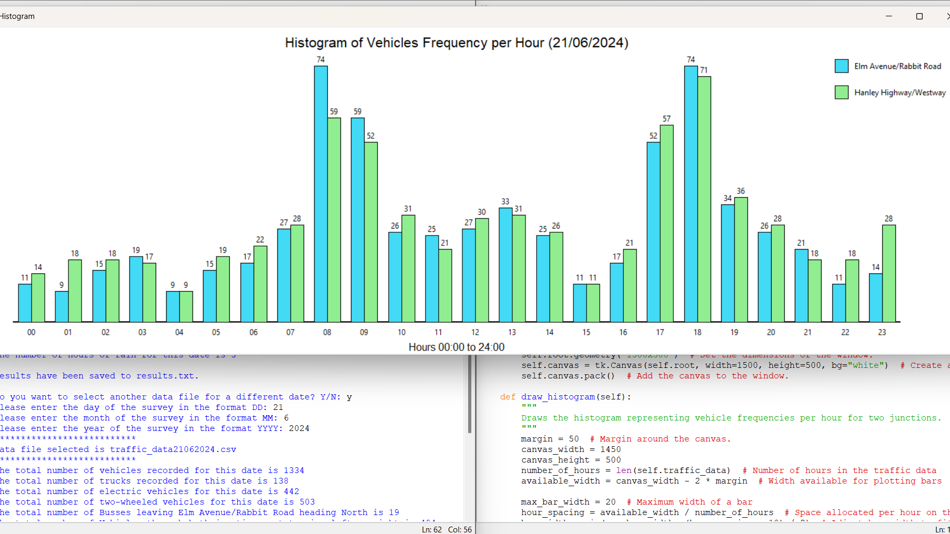
Task: Click the green Hanley Highway/Westway legend swatch
Action: 841,93
